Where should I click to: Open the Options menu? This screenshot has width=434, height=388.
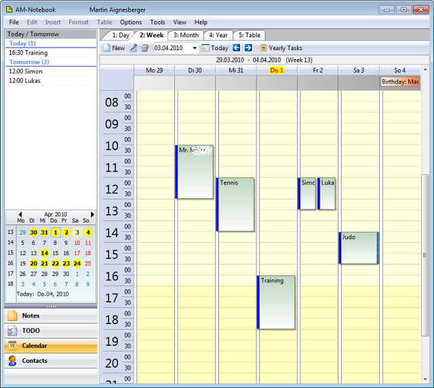[131, 22]
